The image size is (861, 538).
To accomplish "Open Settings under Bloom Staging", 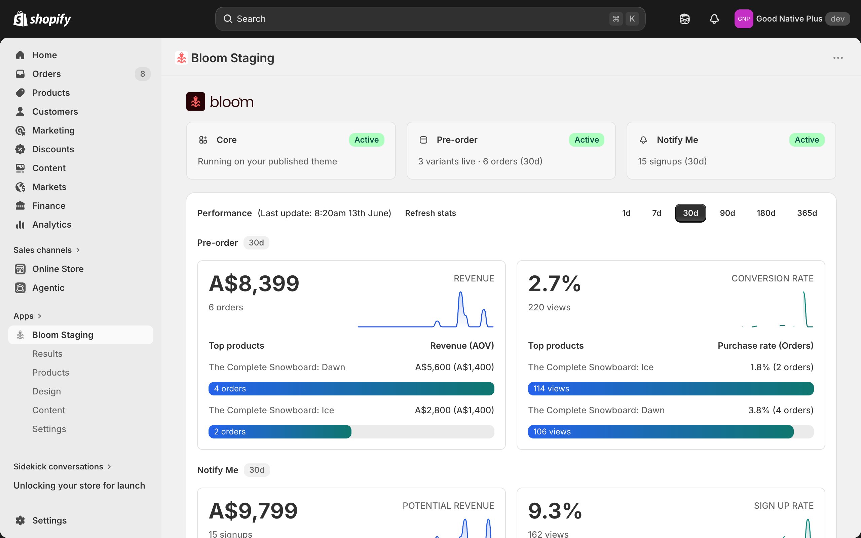I will coord(49,429).
